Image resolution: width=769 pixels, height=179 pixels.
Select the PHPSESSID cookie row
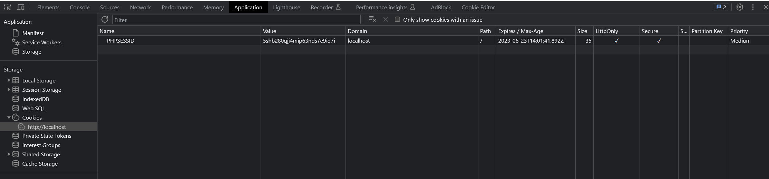click(x=433, y=41)
